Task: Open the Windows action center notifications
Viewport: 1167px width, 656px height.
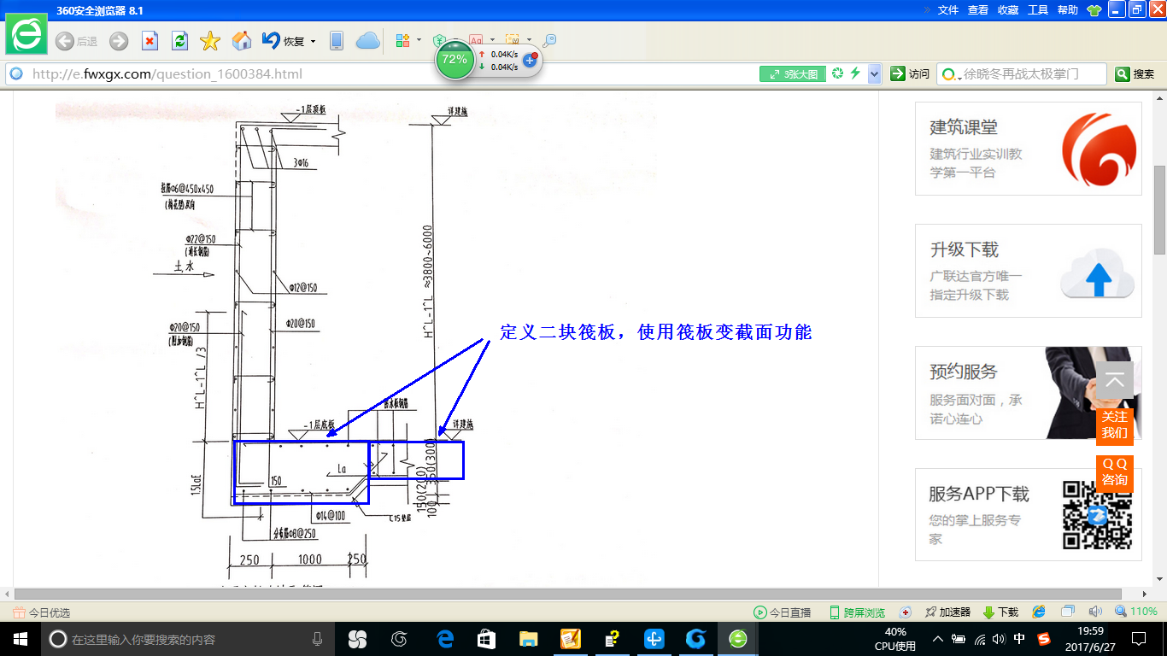Action: (x=1138, y=639)
